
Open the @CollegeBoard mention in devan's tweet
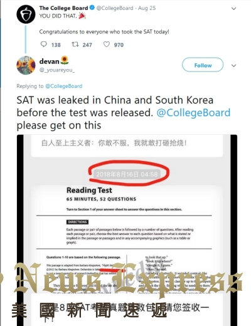click(x=193, y=113)
